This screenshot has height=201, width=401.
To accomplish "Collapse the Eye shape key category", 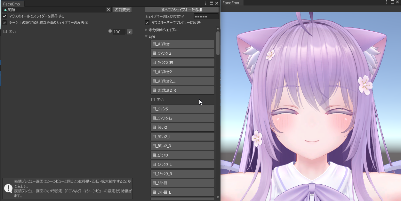I will pos(146,36).
